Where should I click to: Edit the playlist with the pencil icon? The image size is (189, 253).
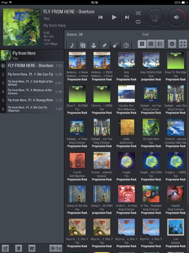click(x=5, y=248)
